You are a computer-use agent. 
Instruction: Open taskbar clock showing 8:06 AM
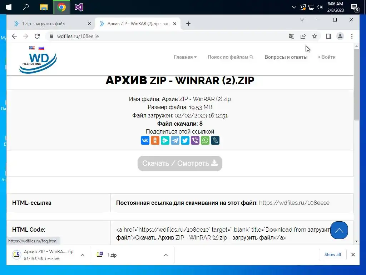click(335, 7)
